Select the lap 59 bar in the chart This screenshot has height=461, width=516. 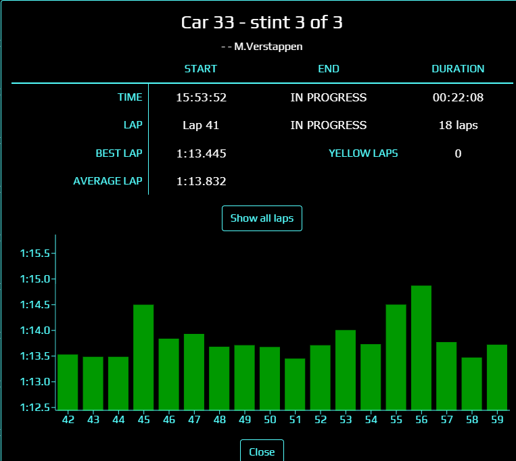(497, 377)
